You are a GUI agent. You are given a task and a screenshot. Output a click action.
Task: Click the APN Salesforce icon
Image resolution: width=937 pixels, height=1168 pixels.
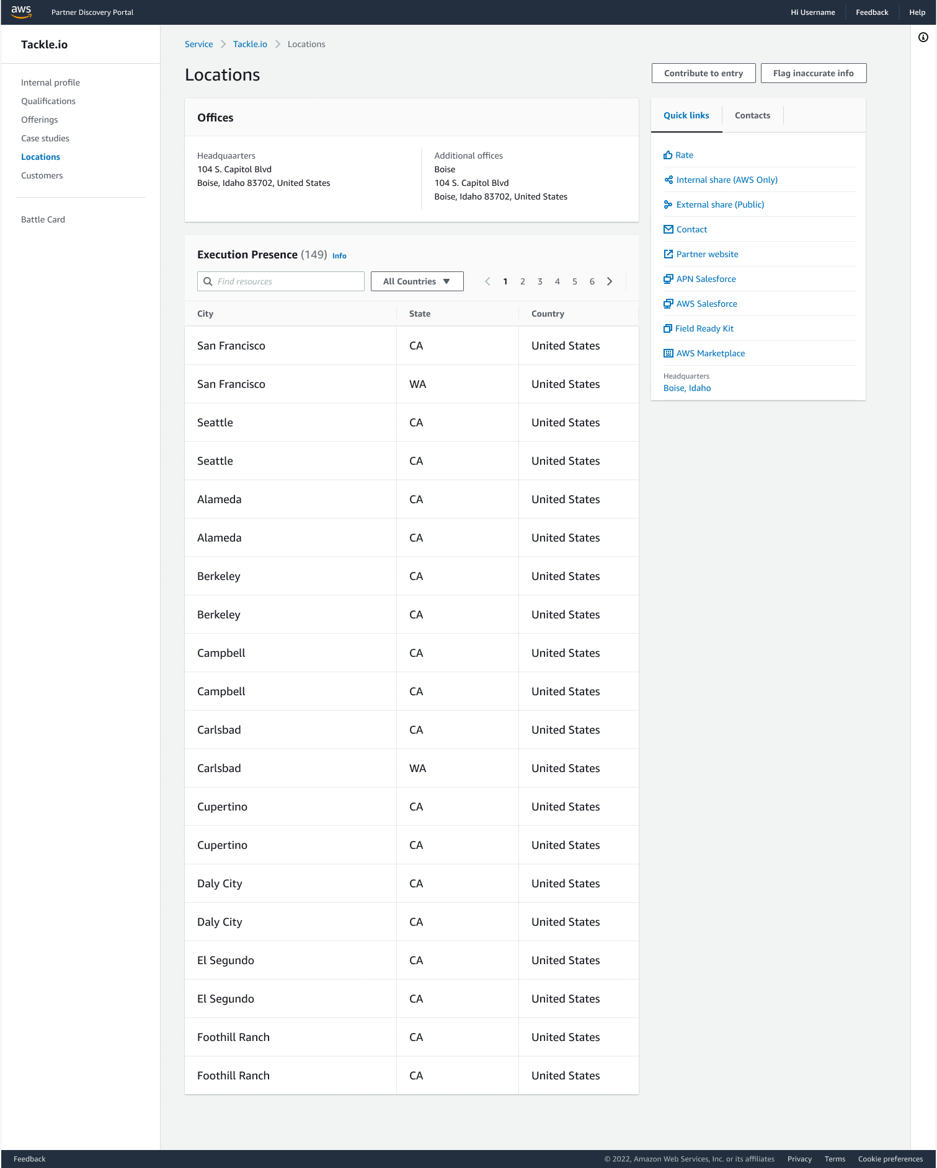coord(668,279)
